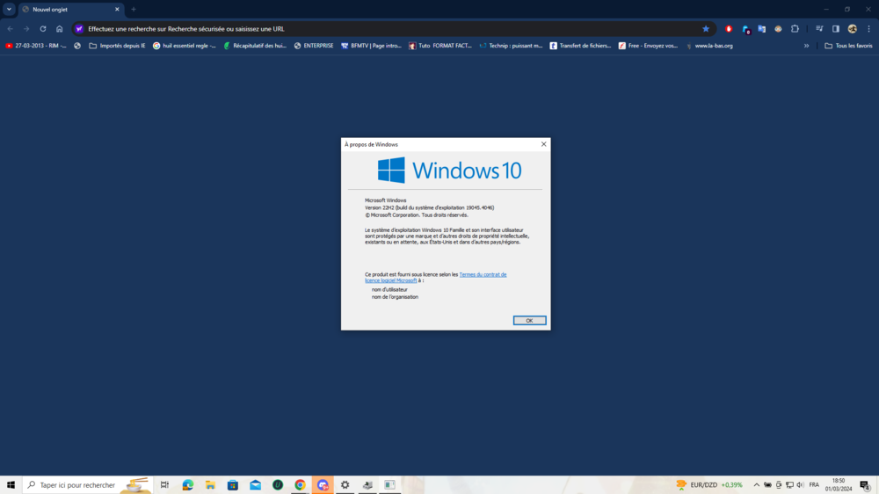Image resolution: width=879 pixels, height=494 pixels.
Task: Go back in the browser
Action: [10, 29]
